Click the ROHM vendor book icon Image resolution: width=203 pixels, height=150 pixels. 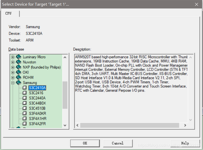[19, 78]
